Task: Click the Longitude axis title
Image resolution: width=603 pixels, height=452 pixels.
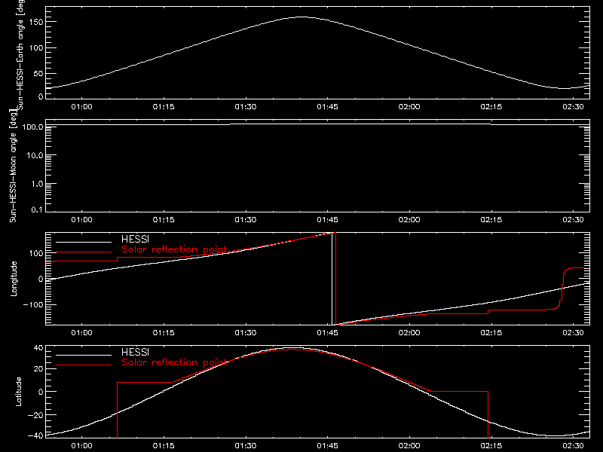Action: coord(14,279)
